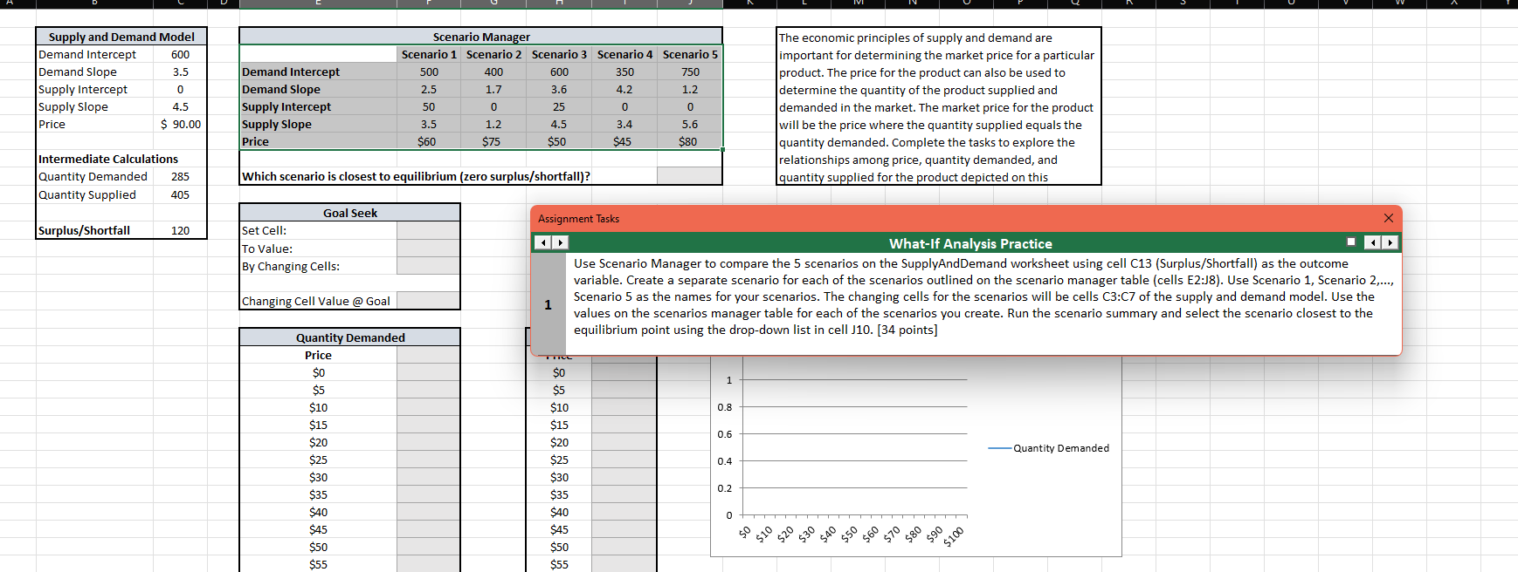Viewport: 1518px width, 572px height.
Task: Close the Assignment Tasks panel
Action: (x=1389, y=218)
